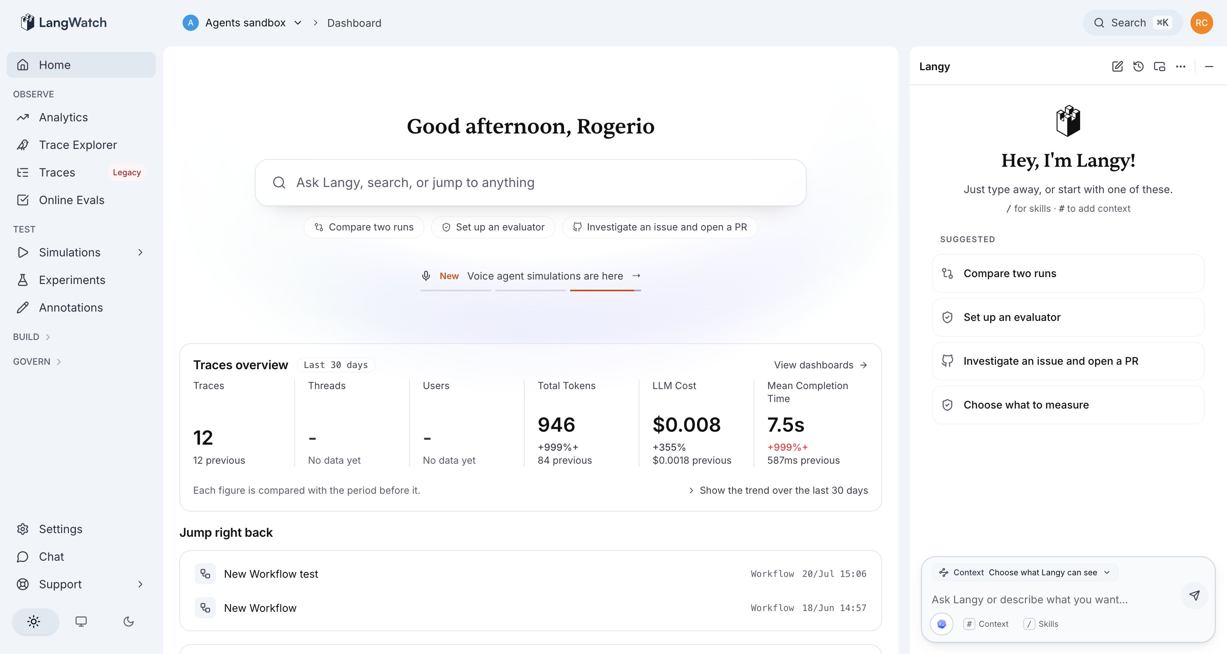Expand the Simulations submenu chevron
This screenshot has width=1227, height=654.
tap(140, 252)
